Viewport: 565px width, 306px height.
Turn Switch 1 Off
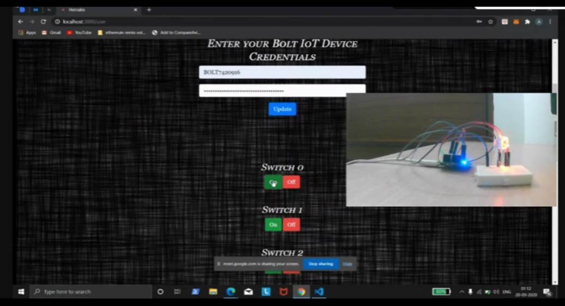tap(291, 225)
